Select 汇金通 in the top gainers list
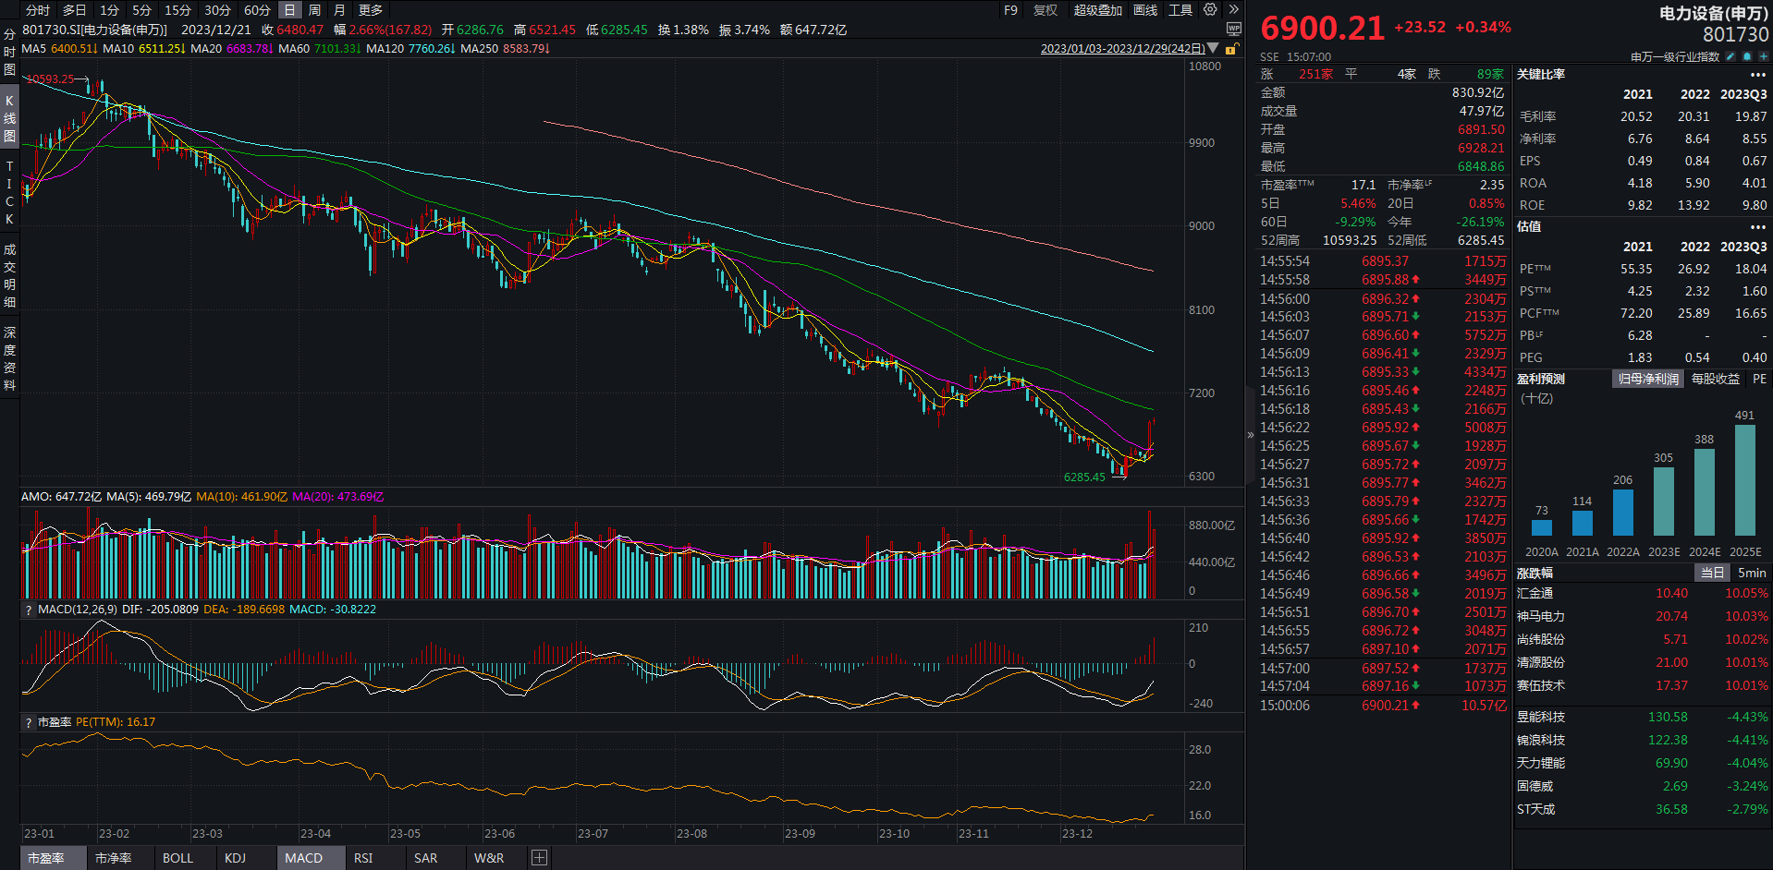 (x=1535, y=594)
